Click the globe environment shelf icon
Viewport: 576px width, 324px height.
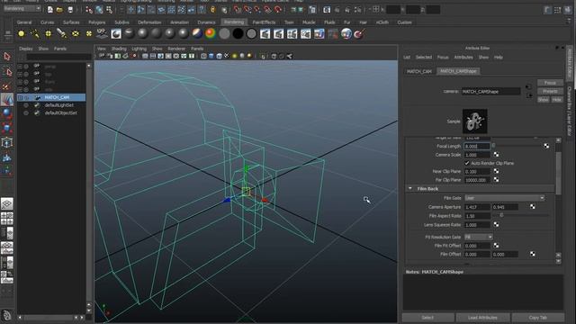(346, 34)
